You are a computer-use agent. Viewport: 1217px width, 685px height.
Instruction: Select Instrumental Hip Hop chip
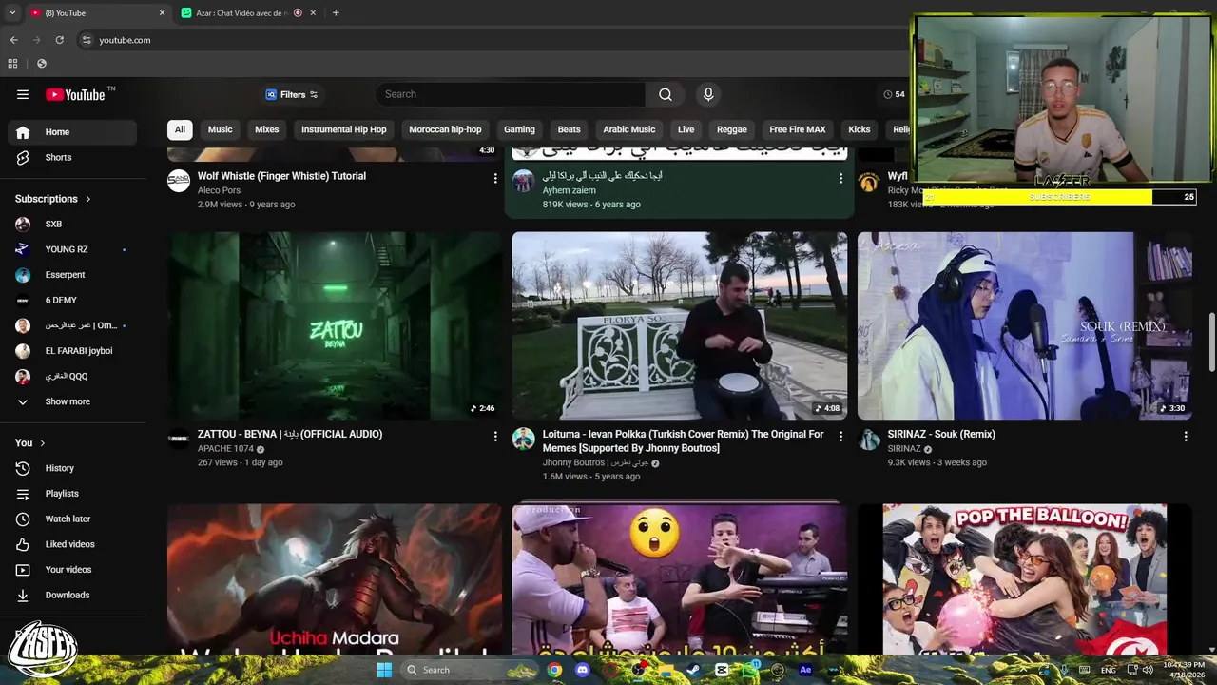[344, 129]
